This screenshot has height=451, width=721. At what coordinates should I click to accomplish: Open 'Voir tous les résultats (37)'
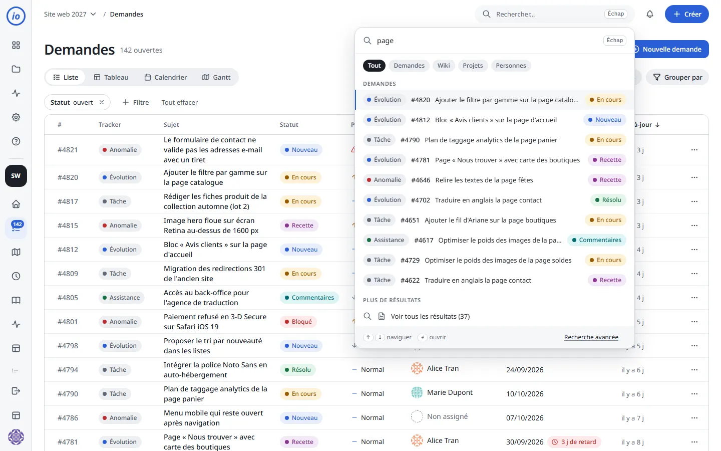click(495, 316)
